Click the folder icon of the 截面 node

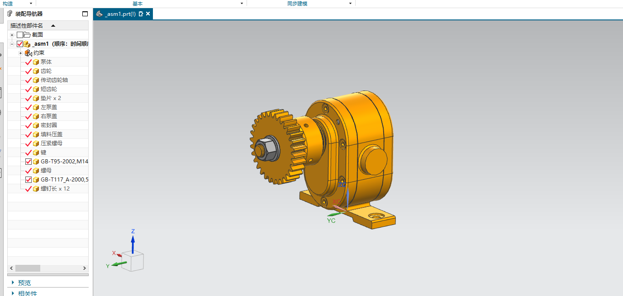coord(27,35)
